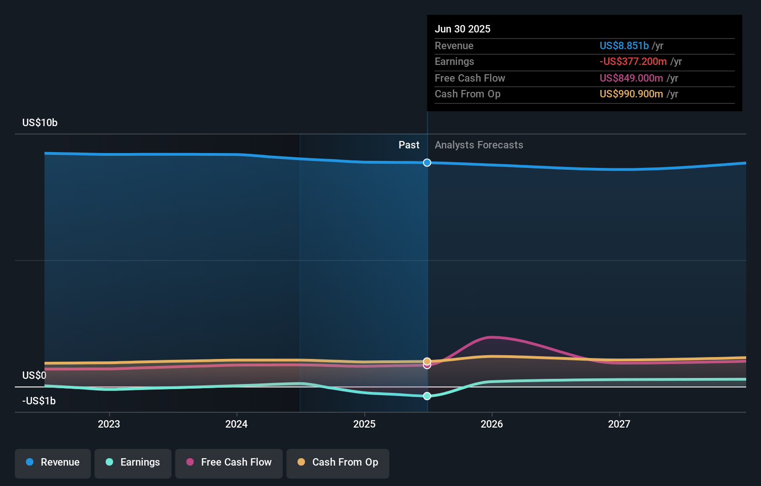Screen dimensions: 761x486
Task: Click the blue Revenue data point marker
Action: click(427, 163)
